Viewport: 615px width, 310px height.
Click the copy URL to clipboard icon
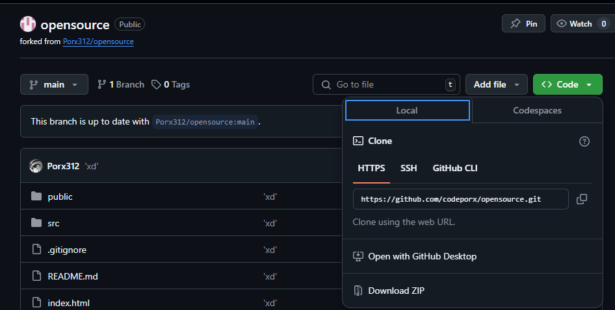[582, 199]
